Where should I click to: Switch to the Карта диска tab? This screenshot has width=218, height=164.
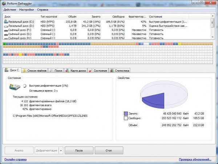pos(76,71)
